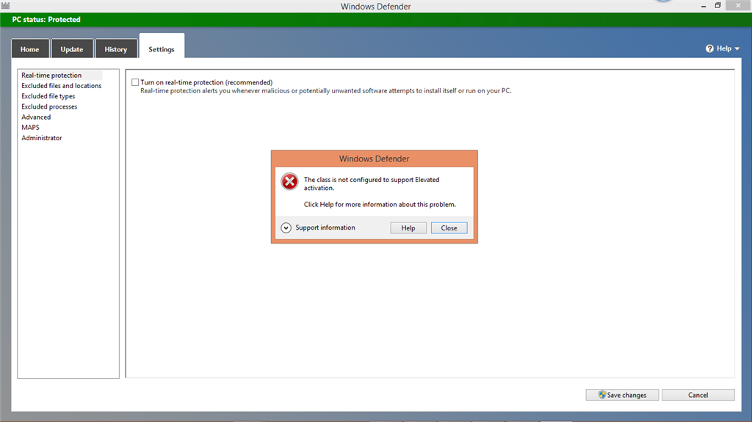The image size is (752, 422).
Task: Minimize the Windows Defender window
Action: [703, 6]
